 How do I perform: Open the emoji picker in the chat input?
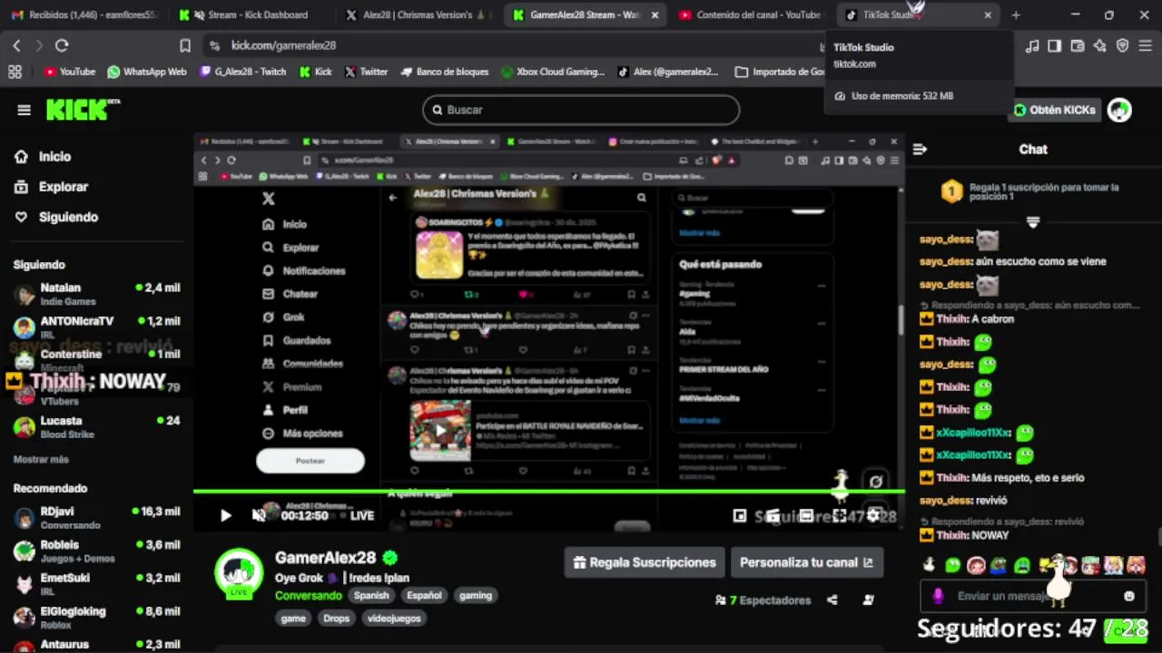(x=1128, y=596)
